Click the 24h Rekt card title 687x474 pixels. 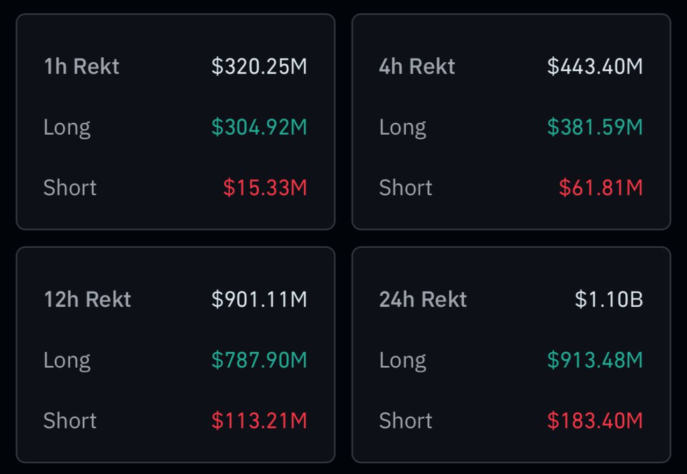(x=422, y=299)
